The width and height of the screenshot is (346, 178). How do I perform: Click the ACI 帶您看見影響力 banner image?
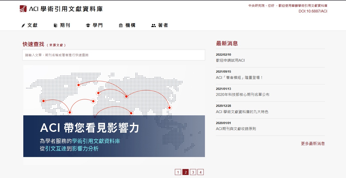click(x=114, y=115)
